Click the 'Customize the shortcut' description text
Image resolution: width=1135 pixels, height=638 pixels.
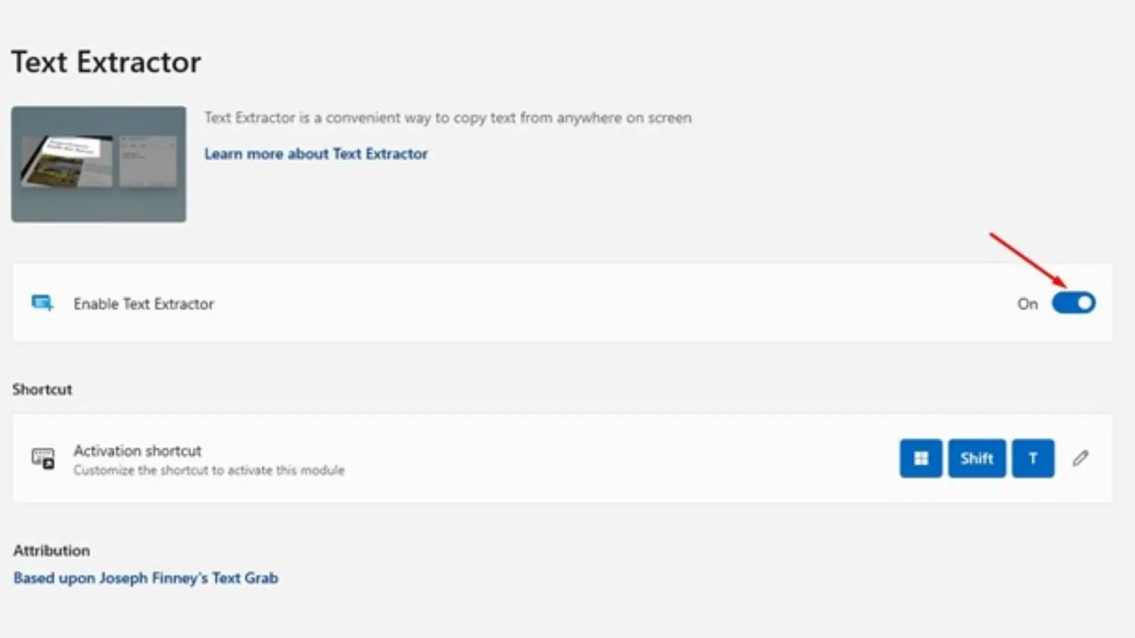(x=209, y=470)
